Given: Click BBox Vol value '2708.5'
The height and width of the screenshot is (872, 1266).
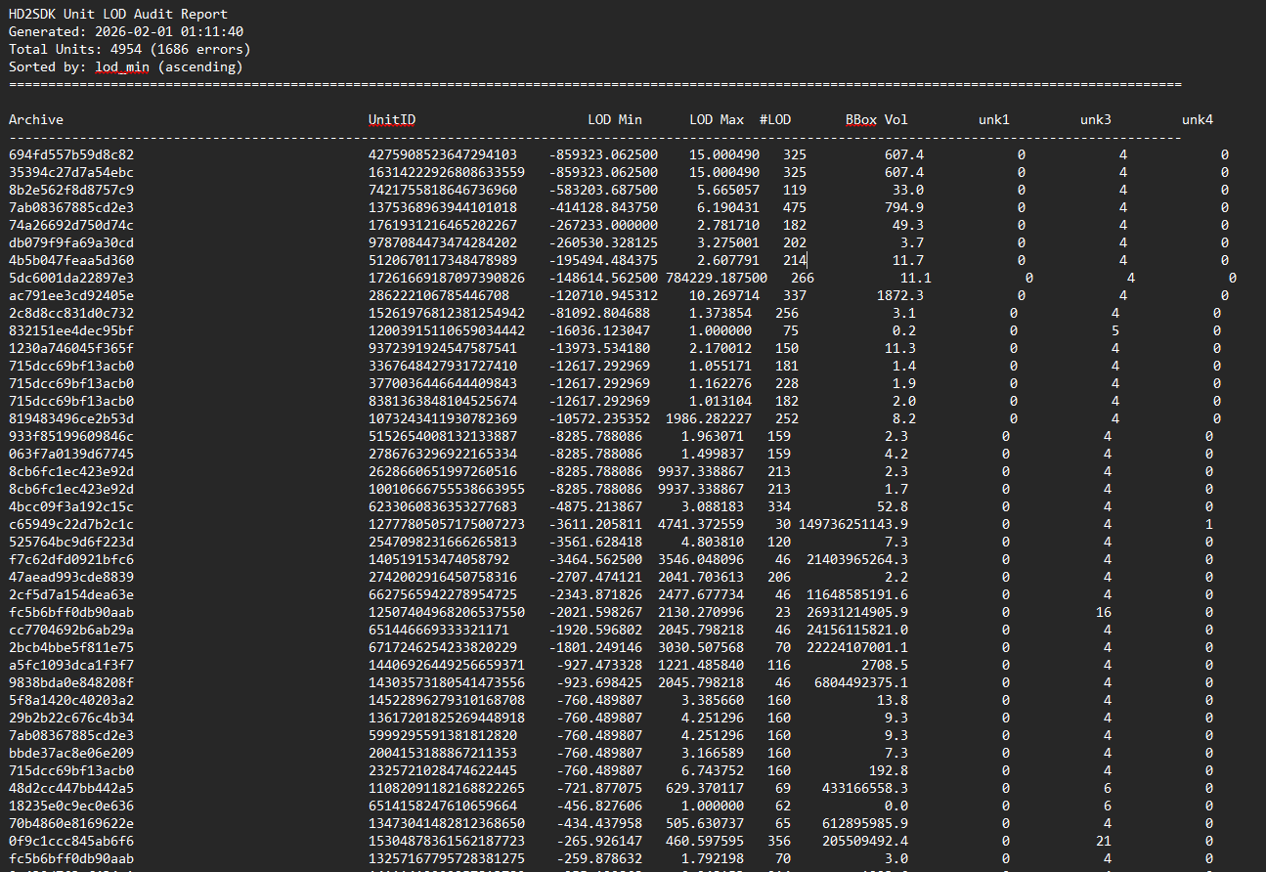Looking at the screenshot, I should point(885,666).
